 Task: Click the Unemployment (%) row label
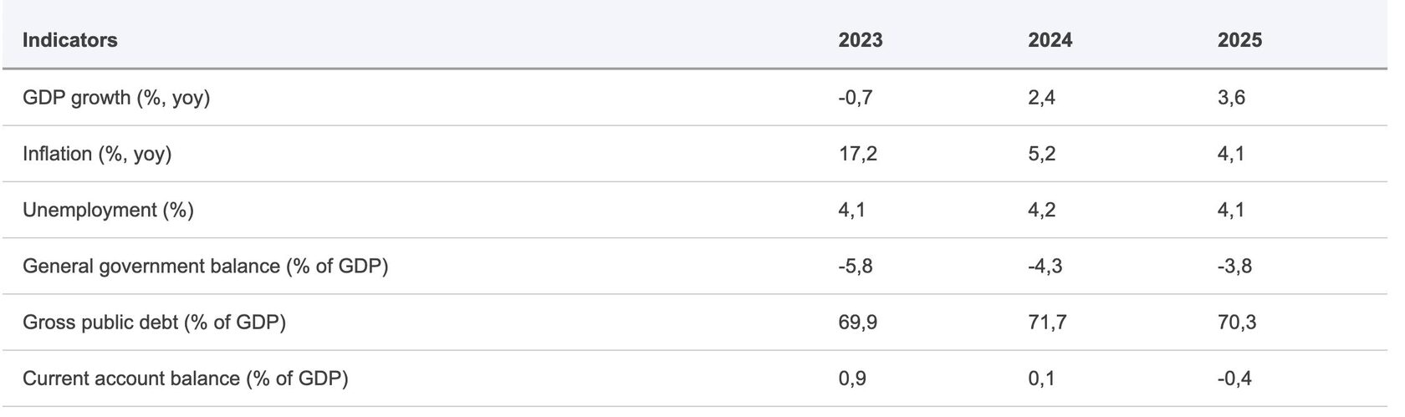click(x=108, y=210)
